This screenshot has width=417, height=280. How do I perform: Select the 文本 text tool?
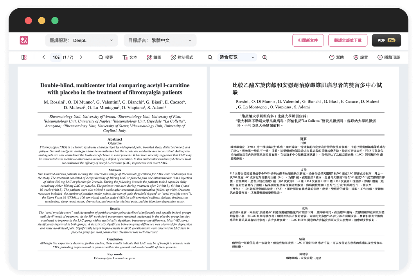pos(130,57)
